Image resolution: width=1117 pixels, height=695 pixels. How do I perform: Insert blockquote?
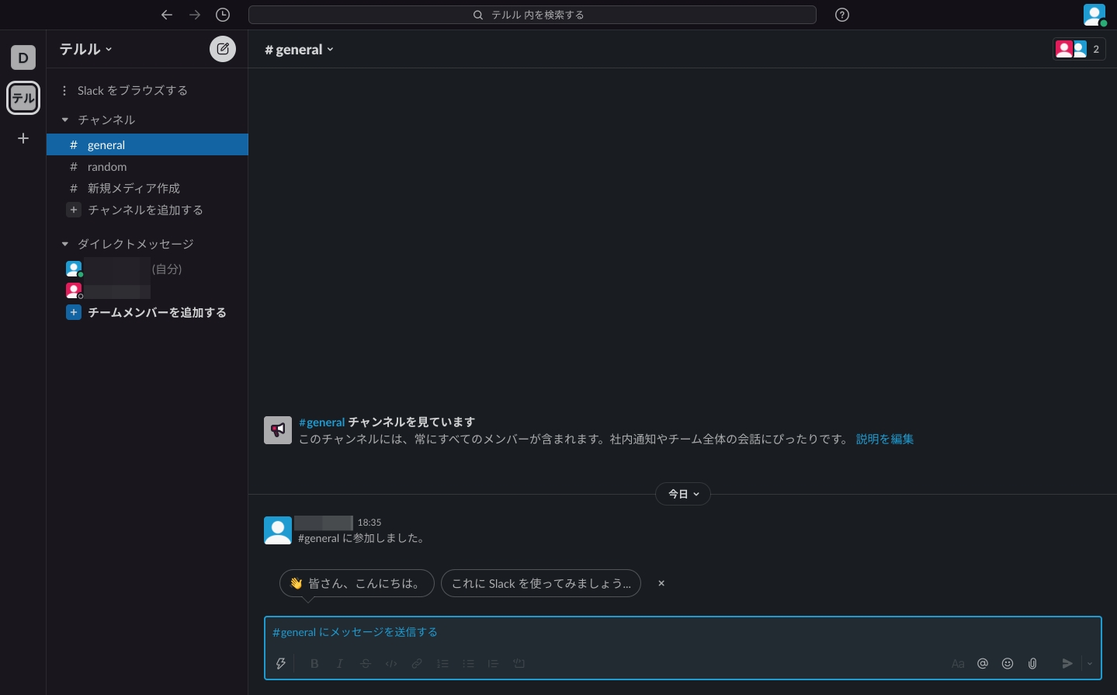493,663
